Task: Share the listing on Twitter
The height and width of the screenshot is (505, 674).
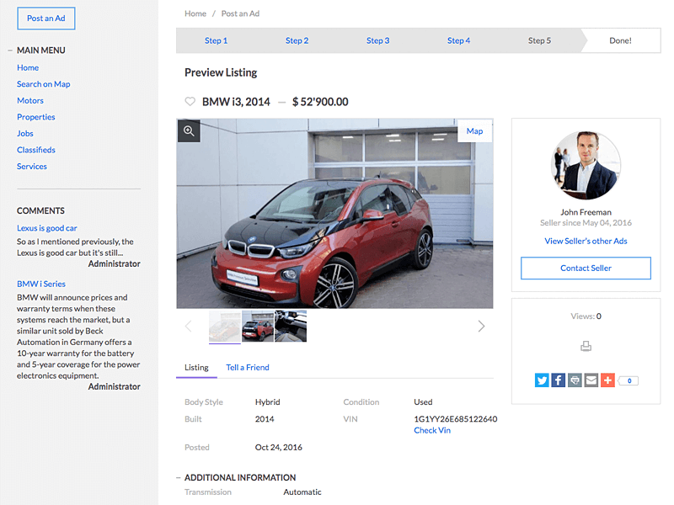Action: [x=542, y=380]
